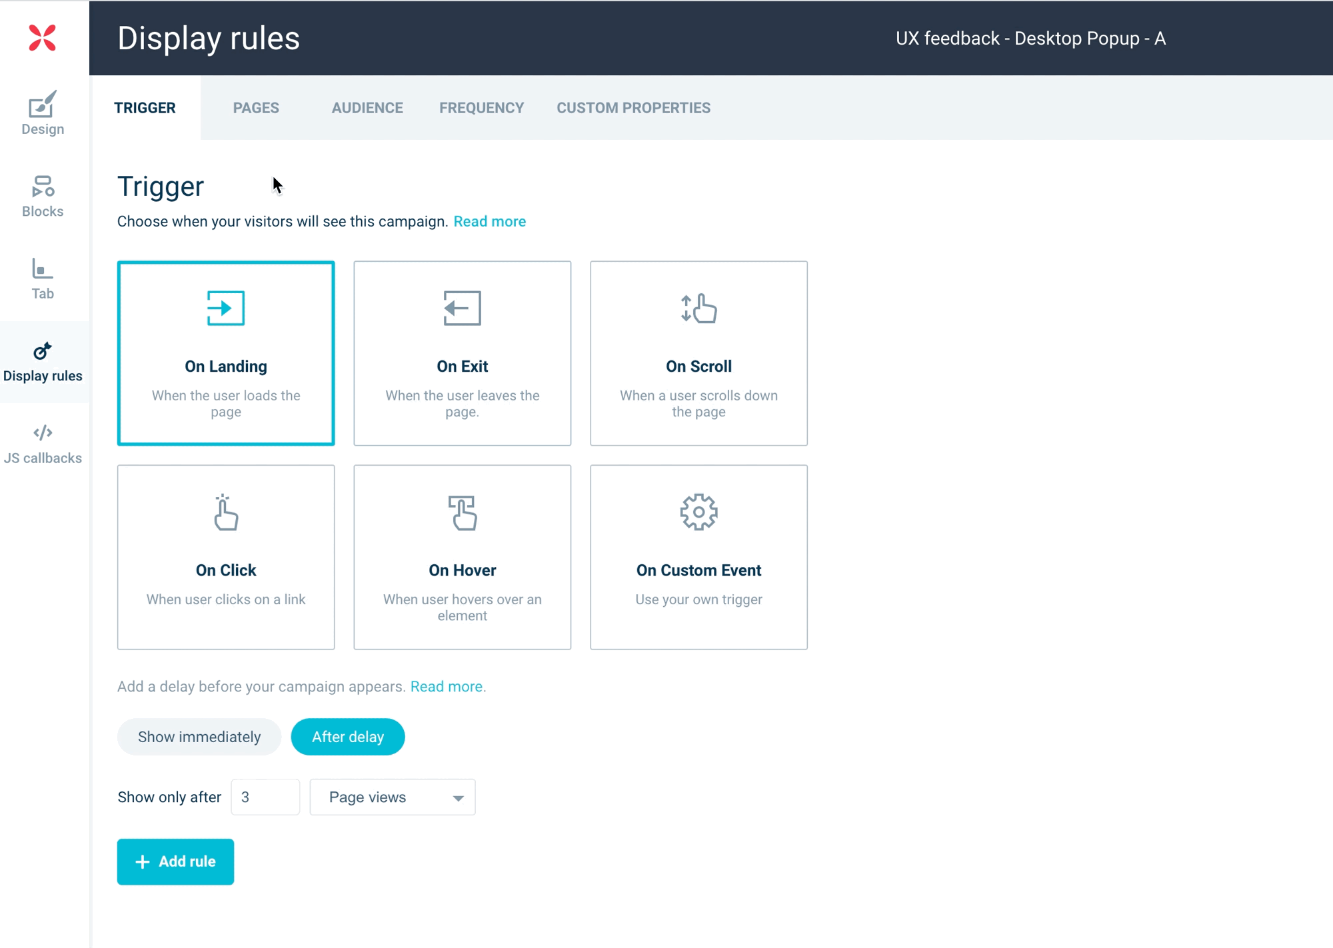The height and width of the screenshot is (948, 1333).
Task: Click 'When a user scrolls down the page' text
Action: click(x=698, y=404)
